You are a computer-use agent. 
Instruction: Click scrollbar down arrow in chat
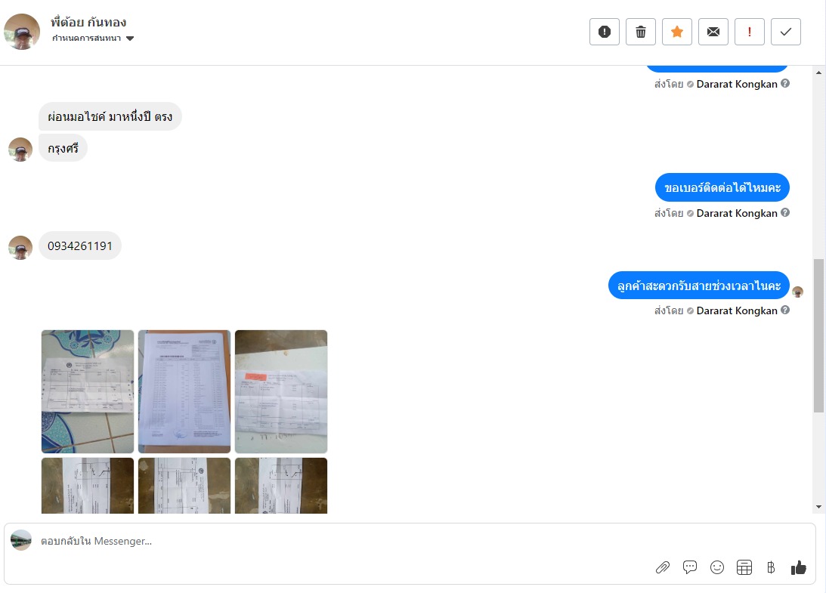(818, 507)
